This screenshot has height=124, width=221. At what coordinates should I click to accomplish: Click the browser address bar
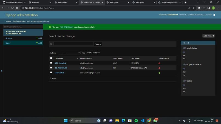click(x=104, y=8)
